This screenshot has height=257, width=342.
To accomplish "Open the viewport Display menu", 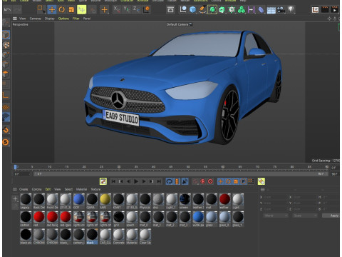I will [x=49, y=19].
